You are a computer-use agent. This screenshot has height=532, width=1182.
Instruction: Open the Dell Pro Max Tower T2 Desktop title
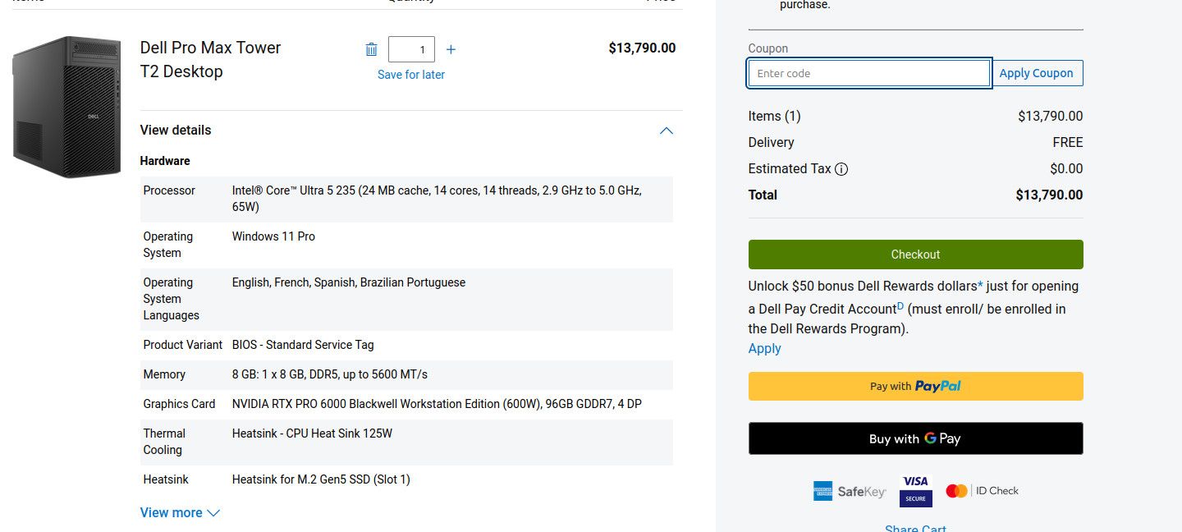(211, 60)
